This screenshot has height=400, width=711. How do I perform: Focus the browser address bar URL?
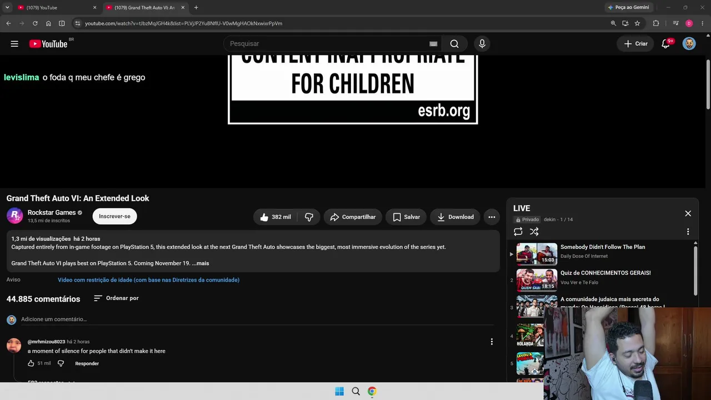tap(183, 23)
